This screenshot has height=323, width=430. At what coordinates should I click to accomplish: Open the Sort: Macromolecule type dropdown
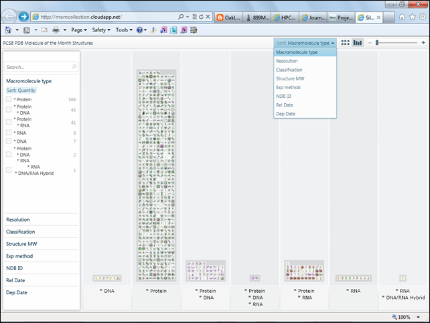click(x=305, y=43)
